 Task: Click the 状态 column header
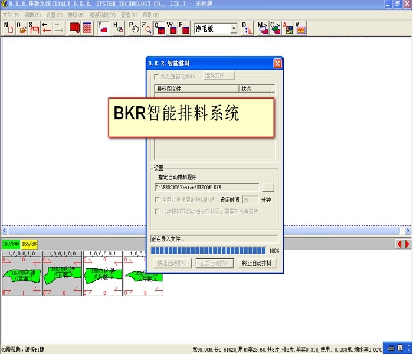click(x=255, y=88)
